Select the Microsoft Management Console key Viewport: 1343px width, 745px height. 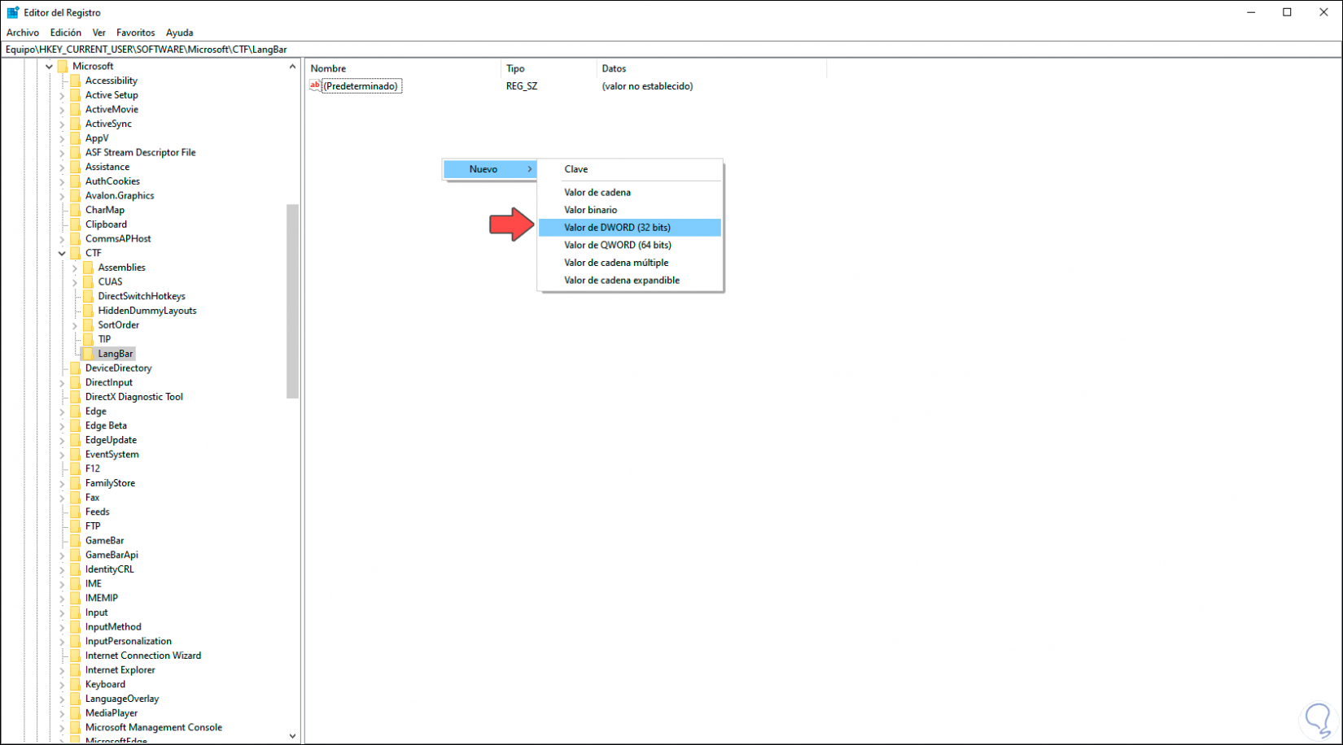[x=154, y=728]
